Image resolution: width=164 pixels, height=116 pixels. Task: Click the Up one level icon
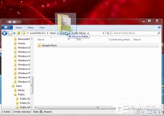[x=19, y=33]
